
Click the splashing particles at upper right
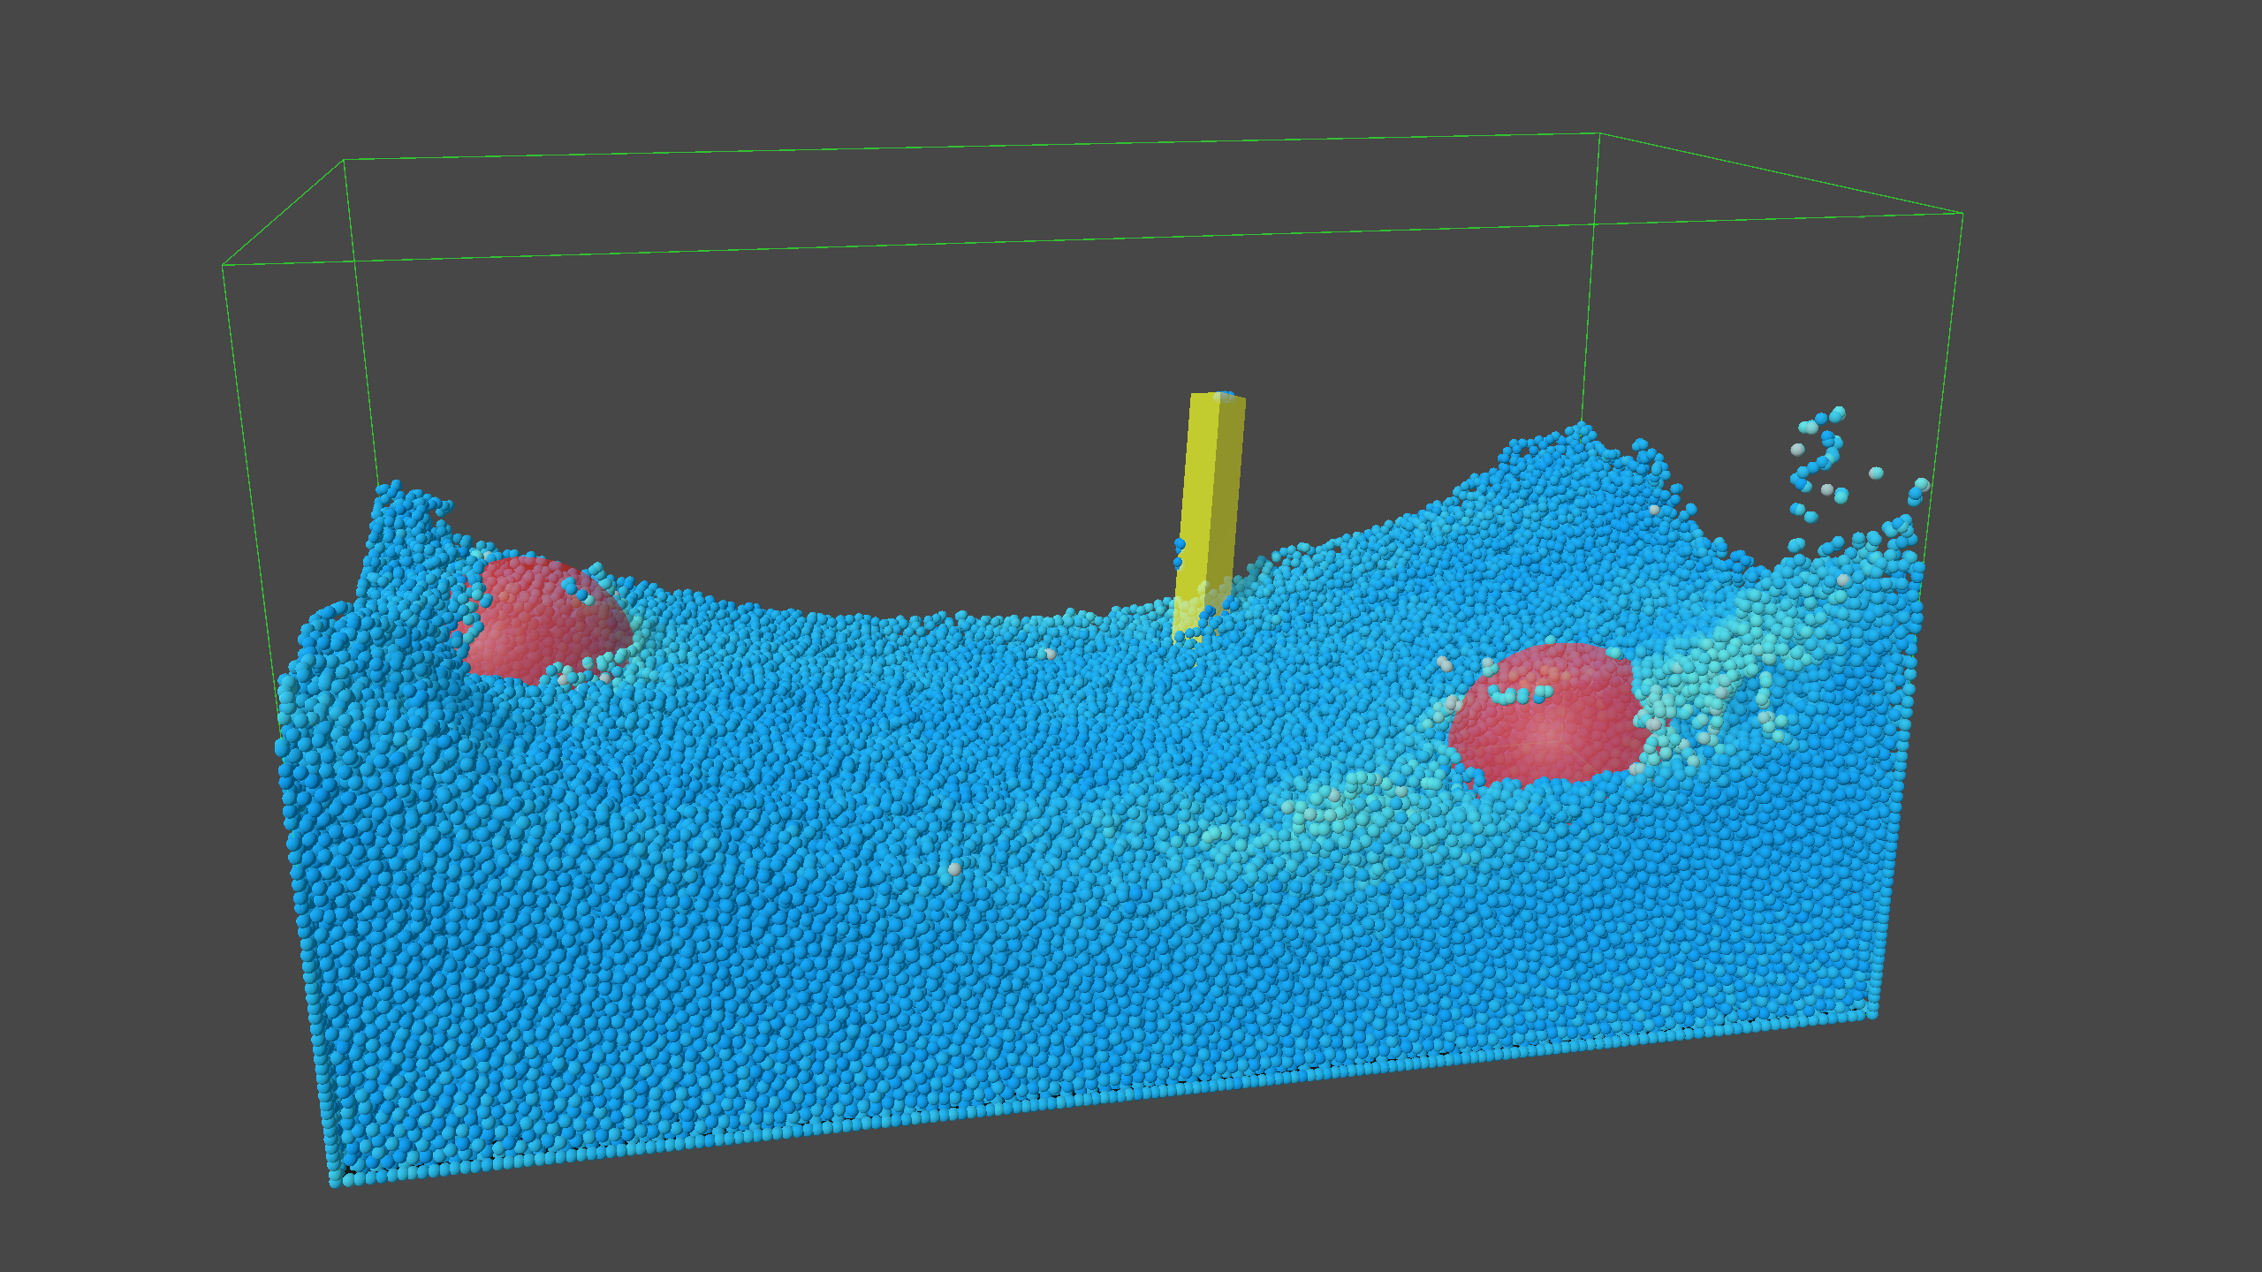point(1820,464)
